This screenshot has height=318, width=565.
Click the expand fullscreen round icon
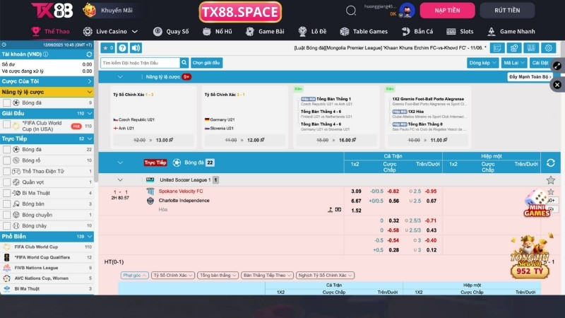[x=557, y=66]
